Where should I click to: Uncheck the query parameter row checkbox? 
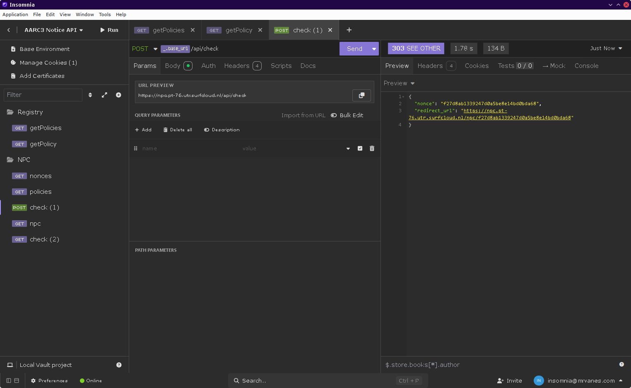(360, 148)
